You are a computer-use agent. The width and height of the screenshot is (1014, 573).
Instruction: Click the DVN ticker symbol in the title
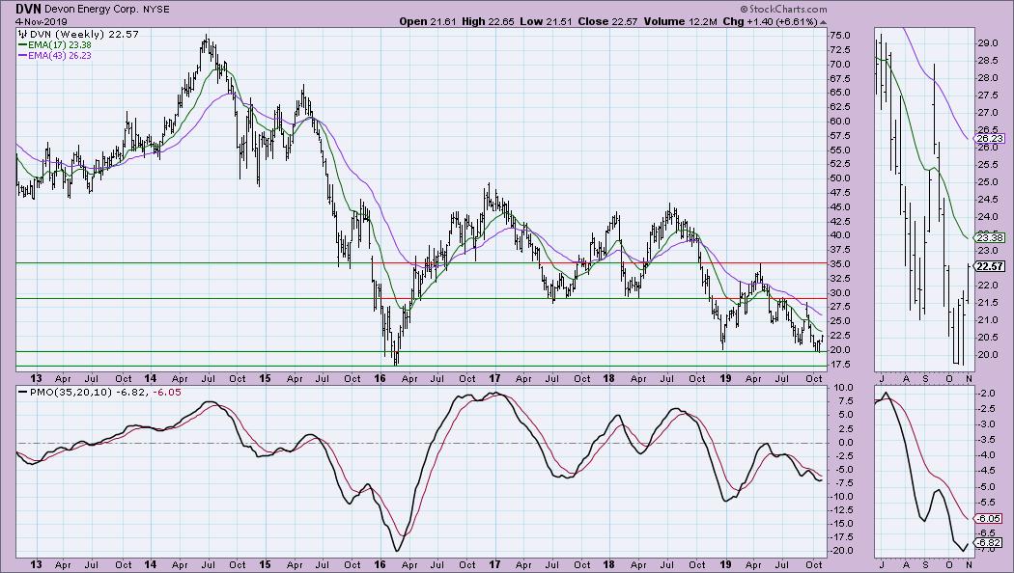point(28,9)
